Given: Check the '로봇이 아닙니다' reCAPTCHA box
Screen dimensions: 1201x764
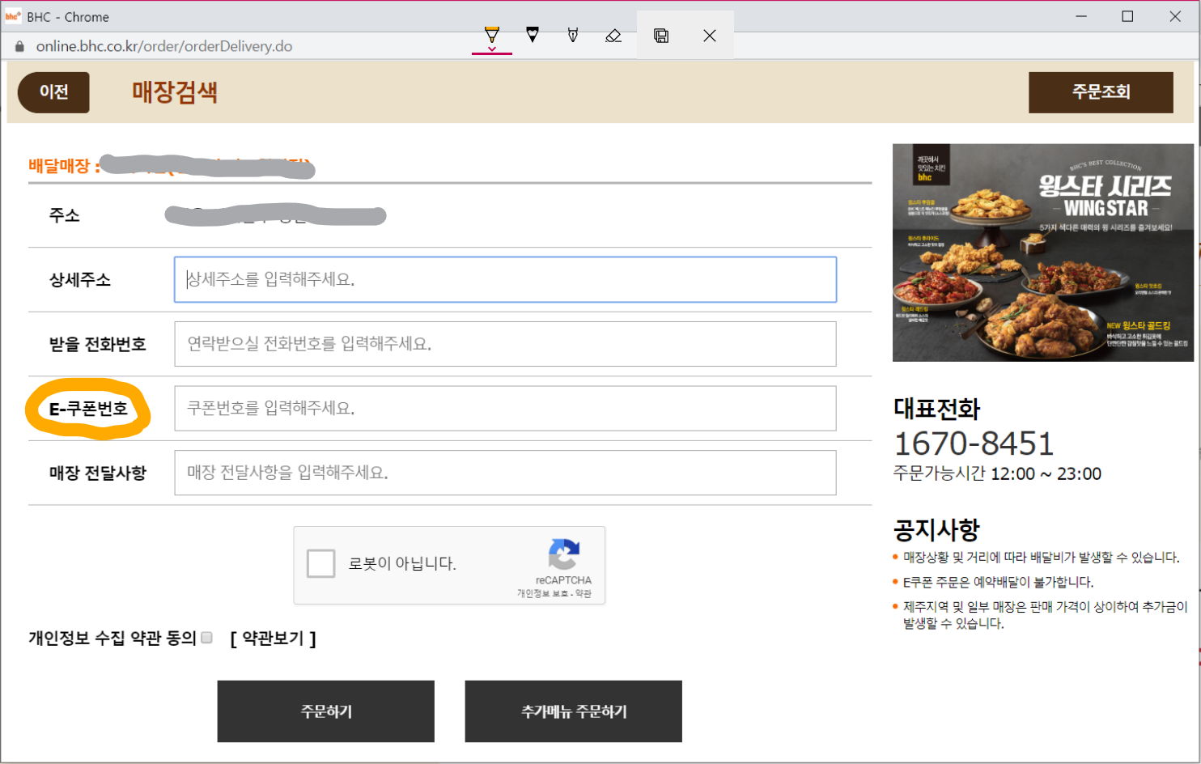Looking at the screenshot, I should point(321,563).
